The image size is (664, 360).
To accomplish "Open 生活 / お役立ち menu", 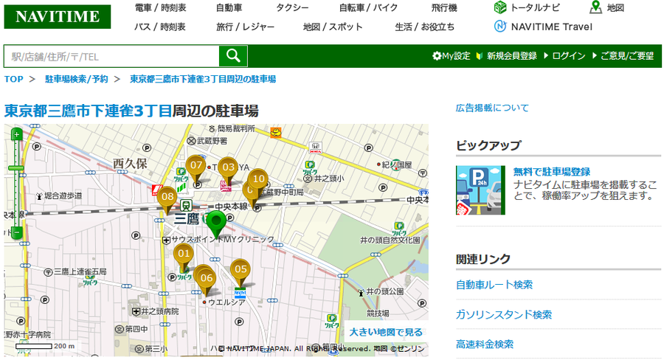I will [x=424, y=27].
